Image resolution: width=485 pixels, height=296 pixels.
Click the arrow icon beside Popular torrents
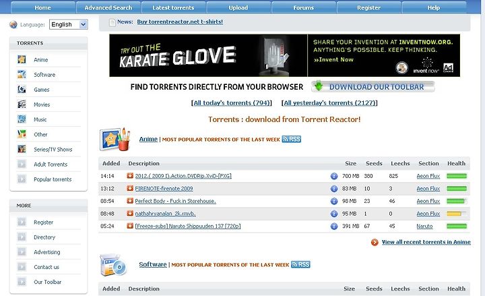coord(22,179)
